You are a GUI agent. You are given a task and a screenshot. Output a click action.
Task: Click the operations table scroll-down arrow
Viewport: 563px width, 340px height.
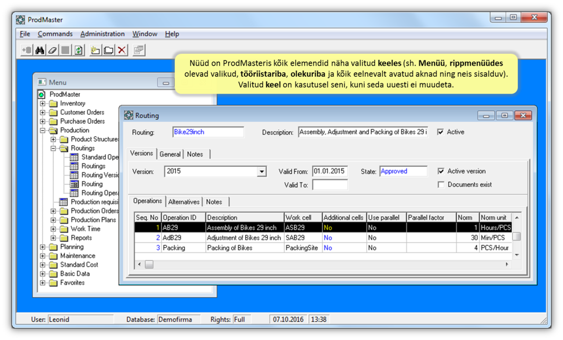[x=517, y=254]
